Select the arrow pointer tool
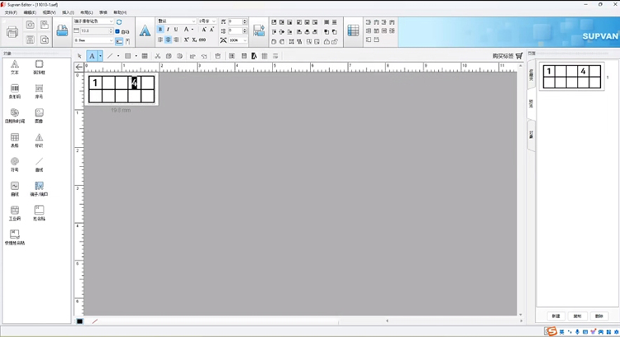This screenshot has width=620, height=337. pos(79,56)
